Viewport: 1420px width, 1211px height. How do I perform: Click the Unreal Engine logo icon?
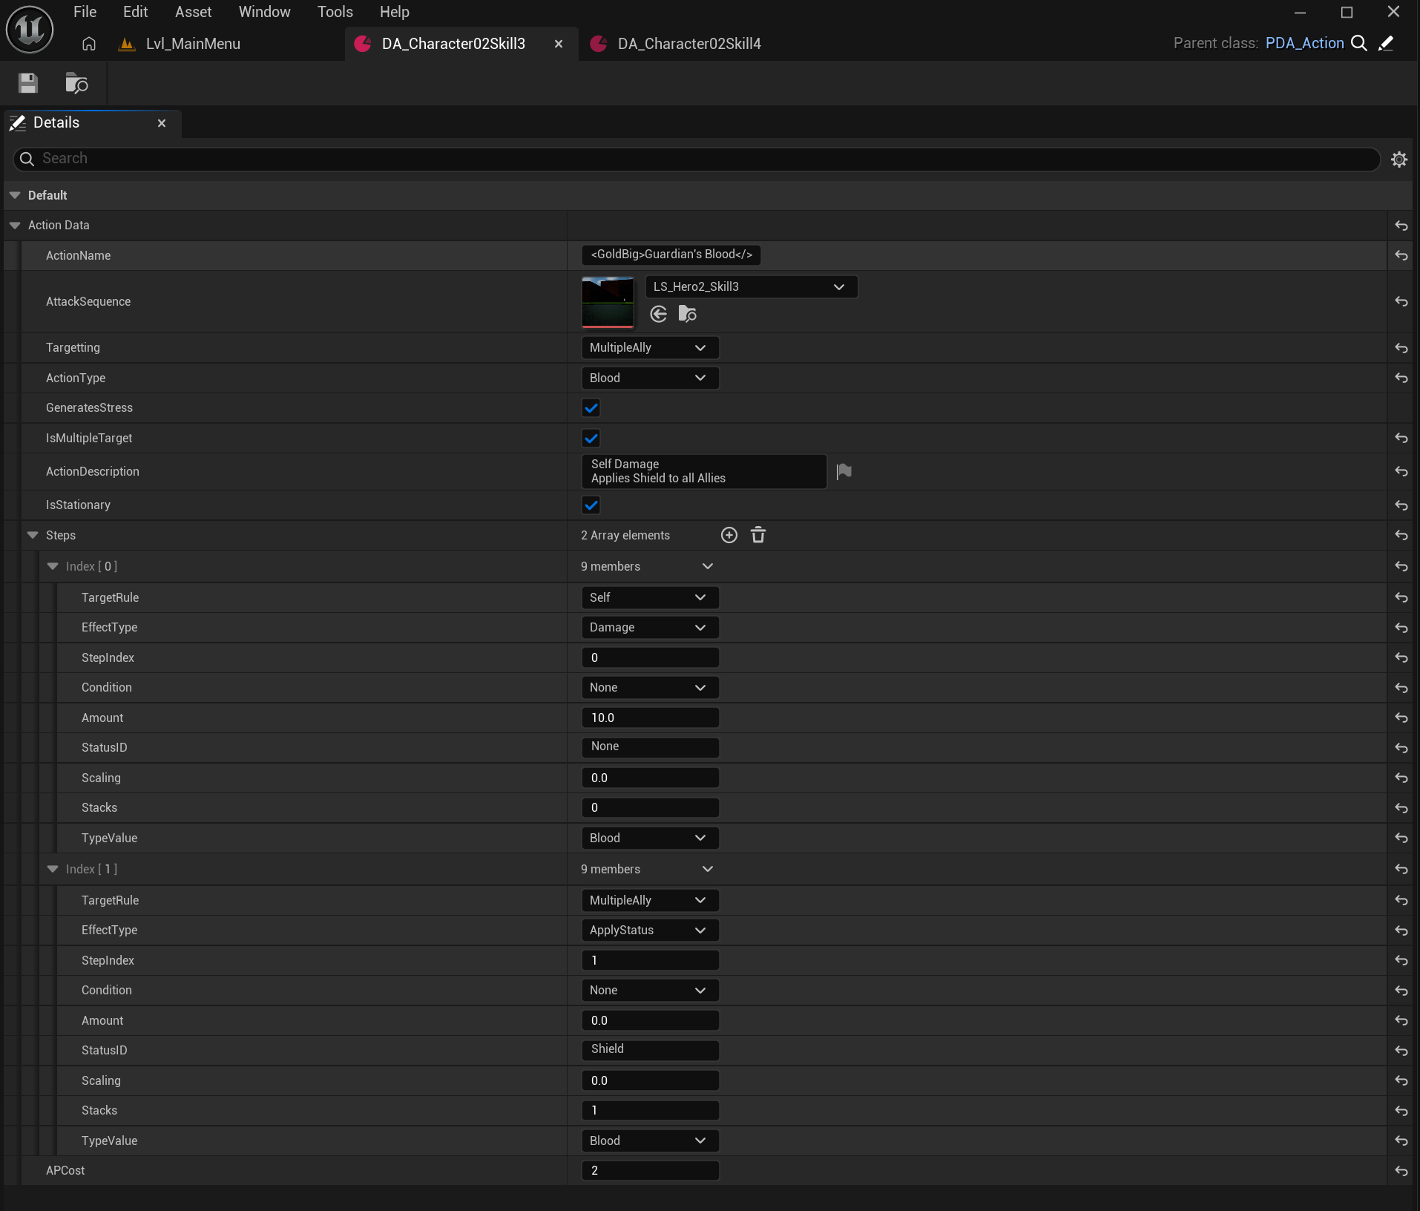(30, 30)
